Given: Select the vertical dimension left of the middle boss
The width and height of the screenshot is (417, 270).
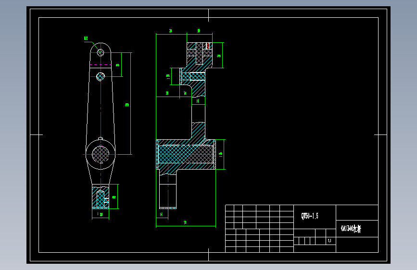Looking at the screenshot, I should pos(168,76).
